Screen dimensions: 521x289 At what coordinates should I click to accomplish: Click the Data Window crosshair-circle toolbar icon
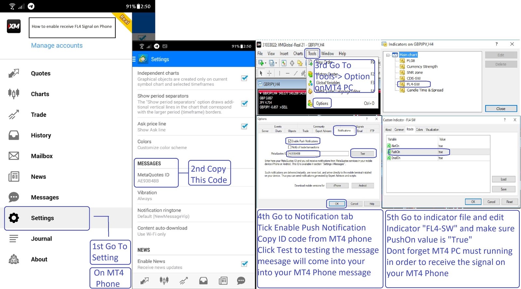[292, 63]
